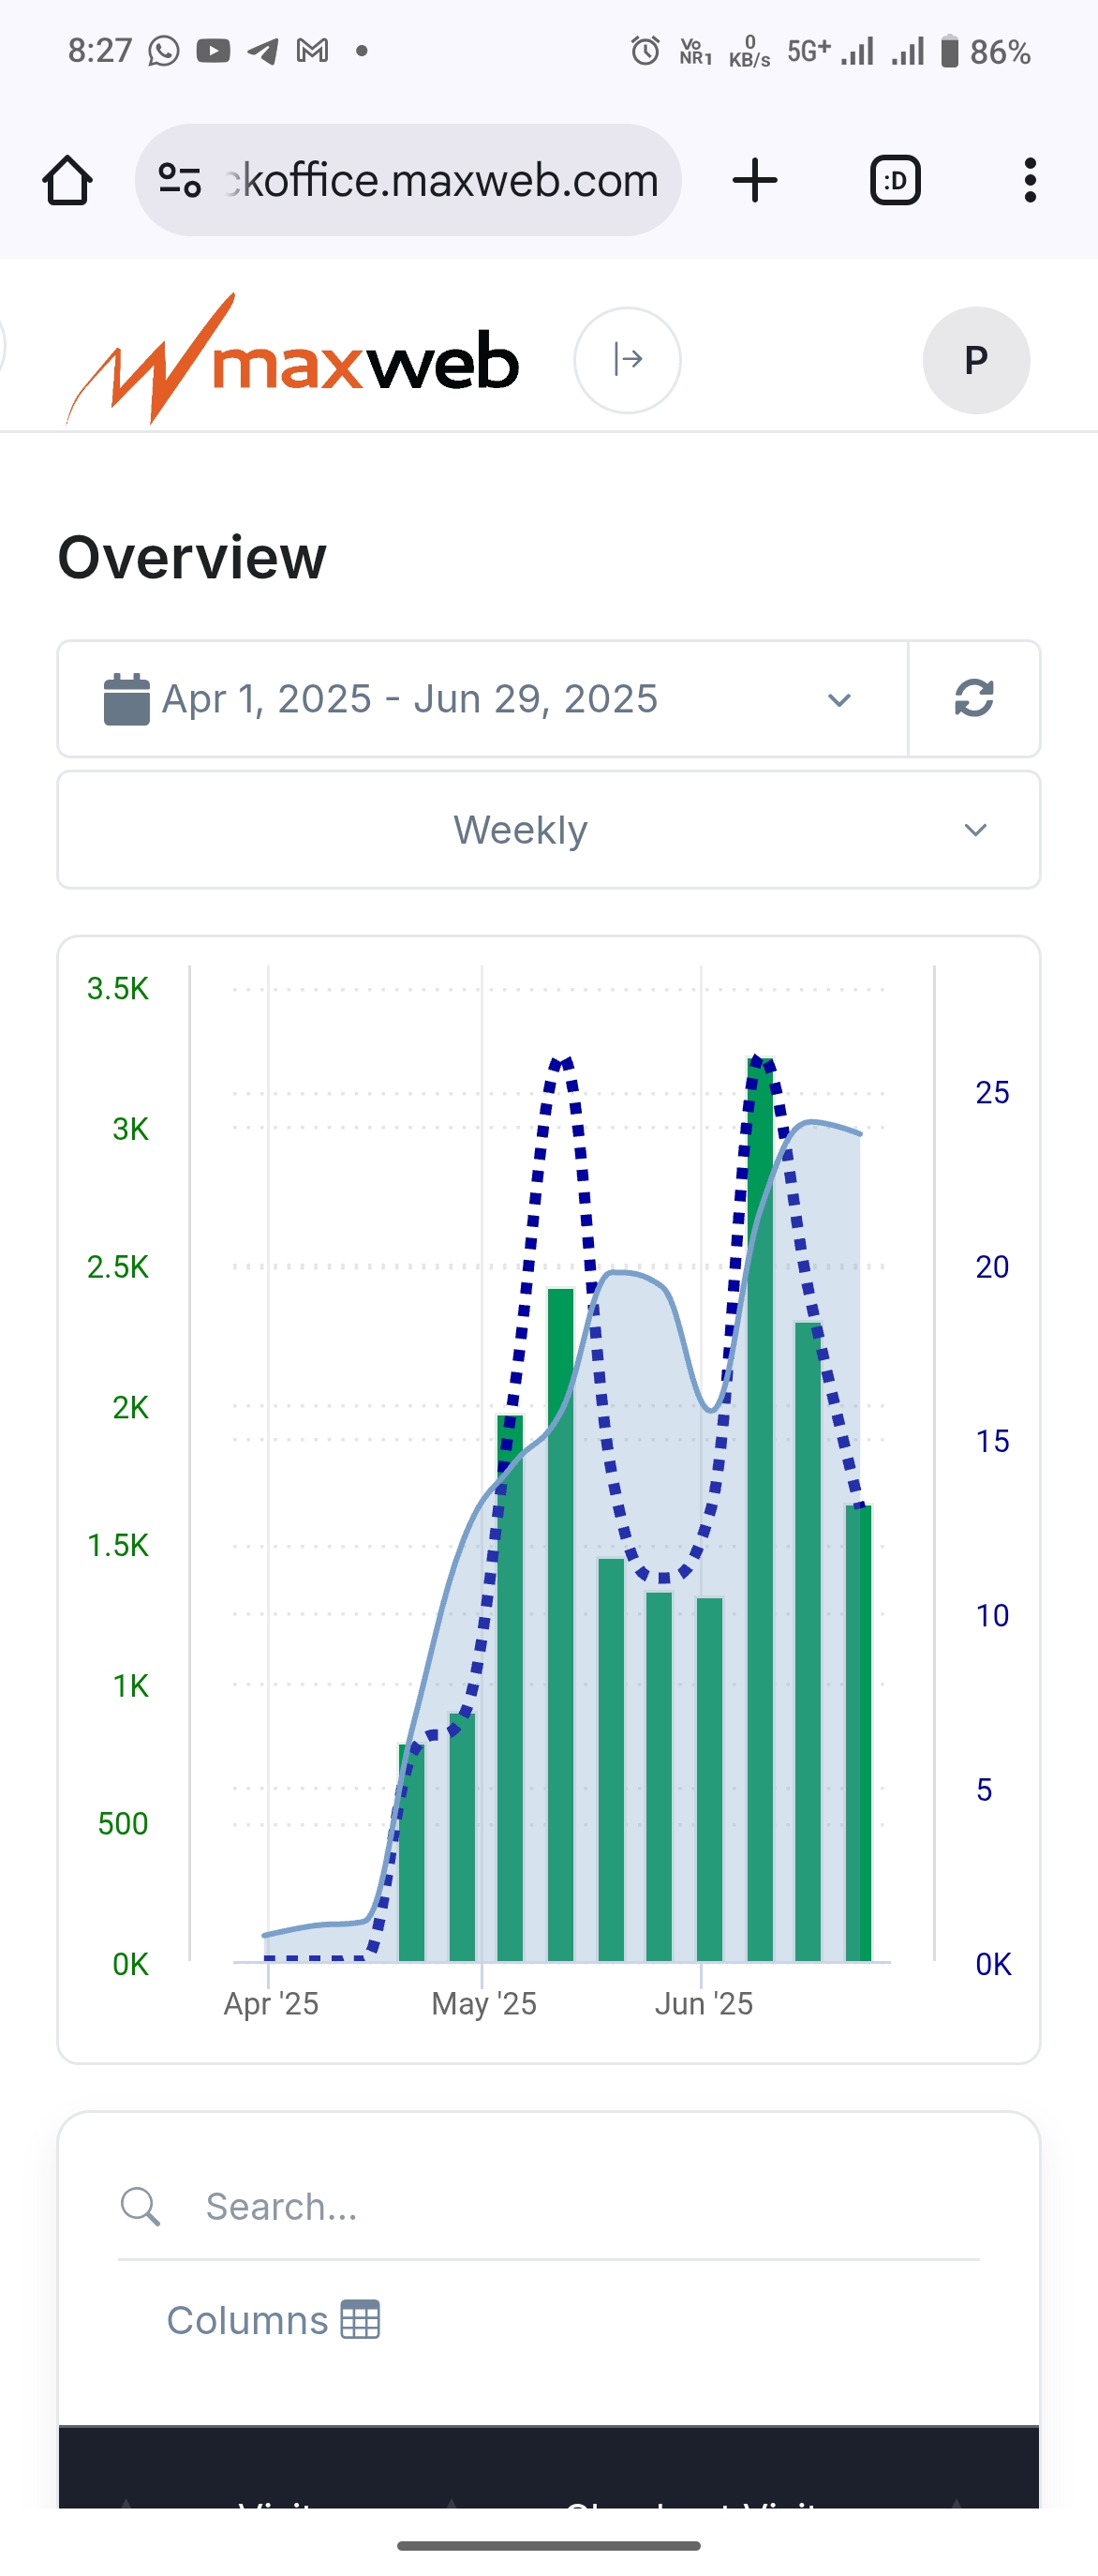Open the Columns selector
1098x2576 pixels.
coord(273,2320)
